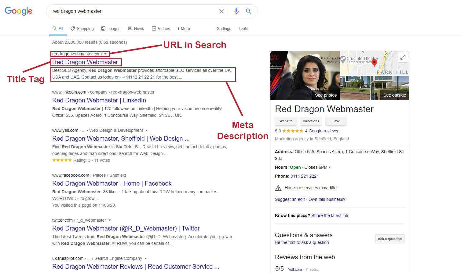Click the Google logo

tap(18, 11)
